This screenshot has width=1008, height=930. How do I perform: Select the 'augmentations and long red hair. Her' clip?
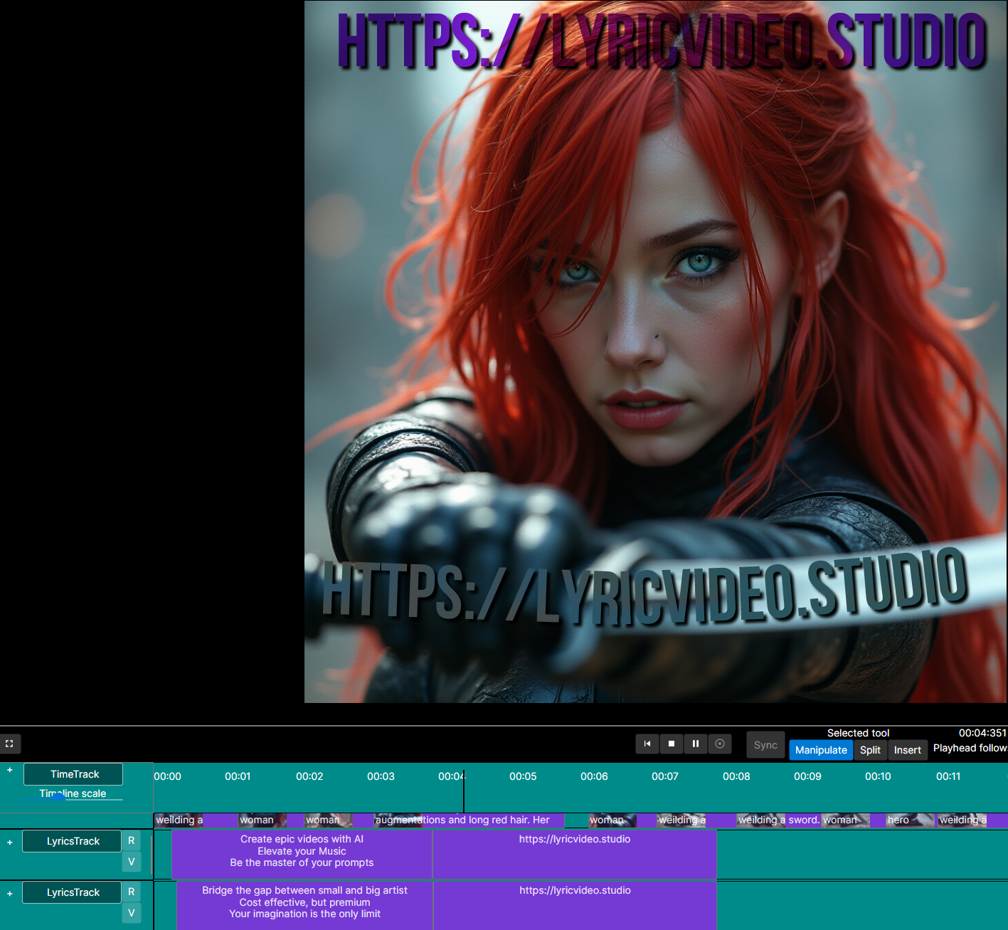point(469,820)
